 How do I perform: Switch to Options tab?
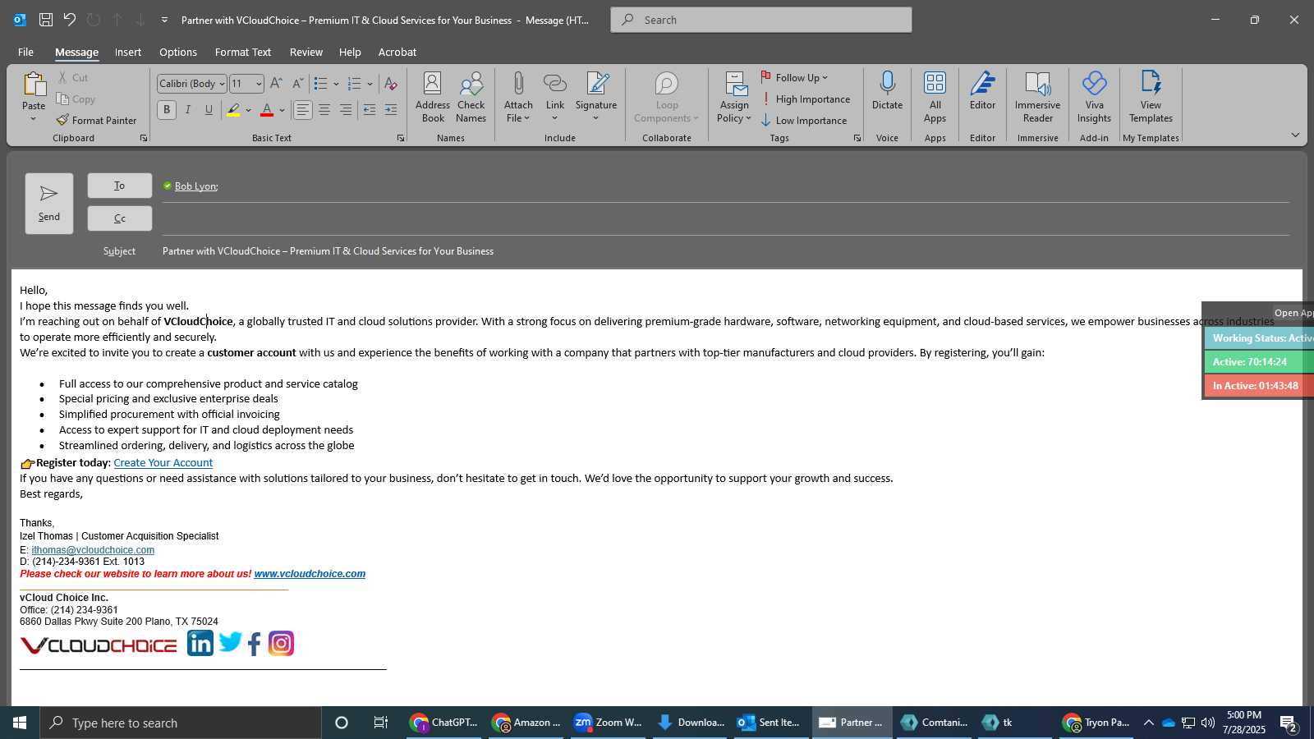178,52
